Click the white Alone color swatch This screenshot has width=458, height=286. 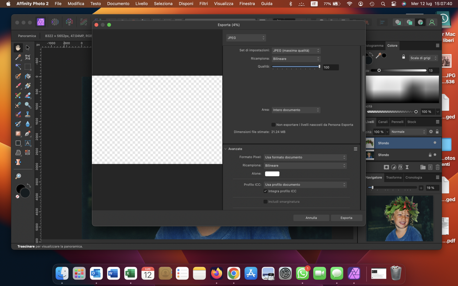[272, 174]
